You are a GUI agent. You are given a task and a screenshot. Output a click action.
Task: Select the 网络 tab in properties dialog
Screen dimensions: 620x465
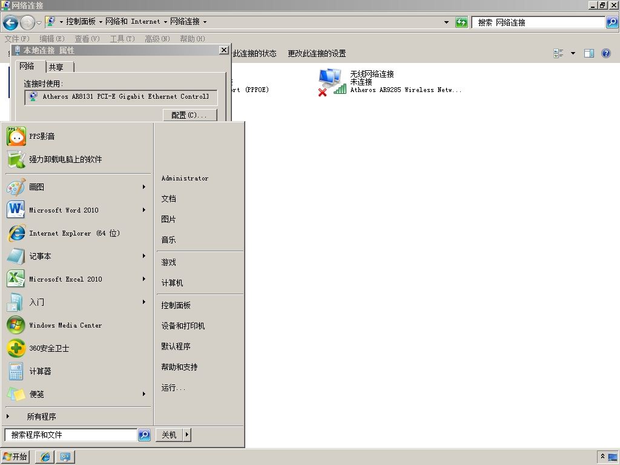tap(31, 66)
